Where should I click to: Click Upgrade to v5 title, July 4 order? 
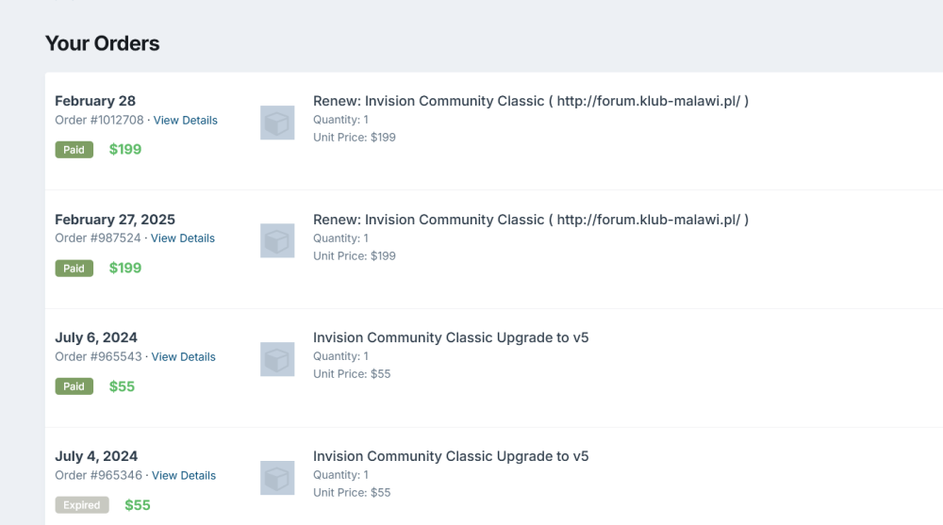pyautogui.click(x=451, y=456)
